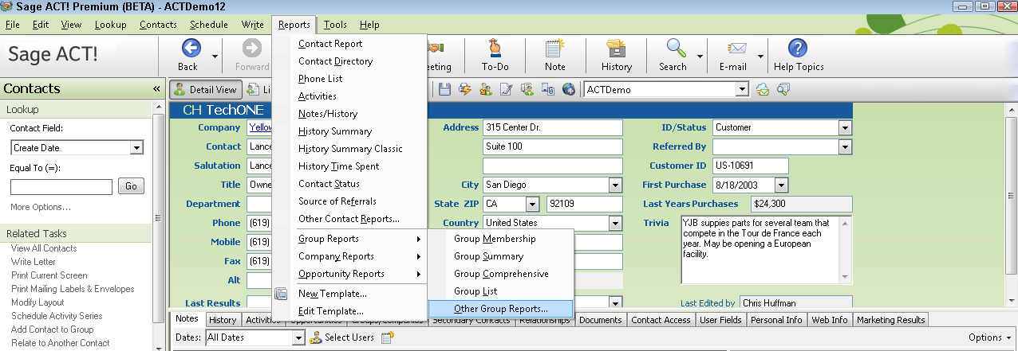Click the Trivia text box

point(766,249)
